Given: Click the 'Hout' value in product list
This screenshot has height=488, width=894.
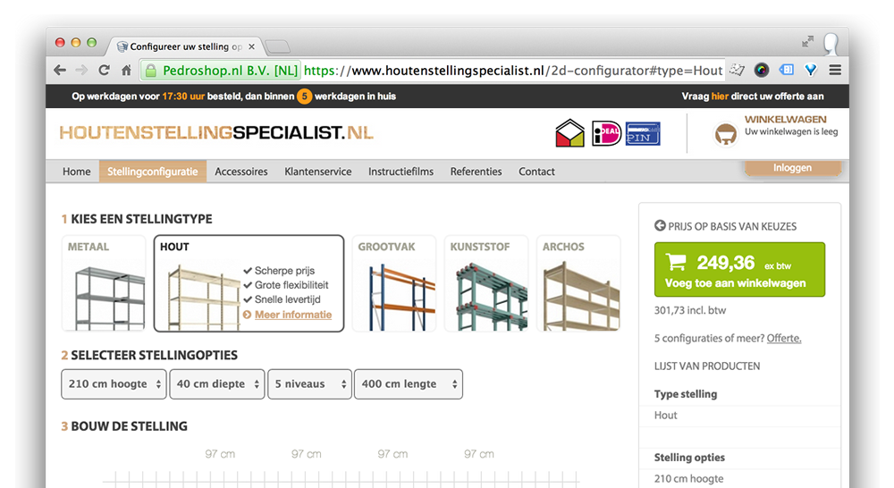Looking at the screenshot, I should pyautogui.click(x=665, y=416).
